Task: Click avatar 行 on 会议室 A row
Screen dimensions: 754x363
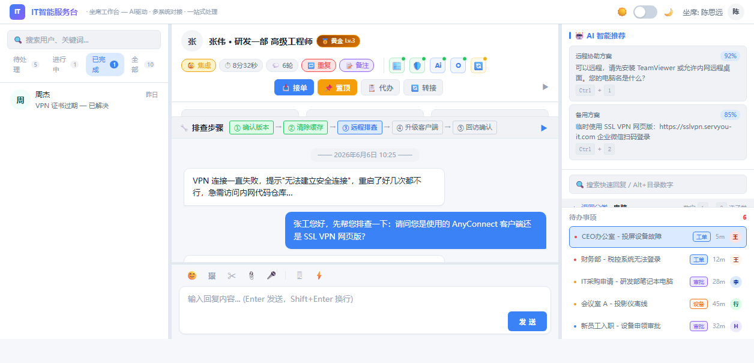Action: point(736,304)
